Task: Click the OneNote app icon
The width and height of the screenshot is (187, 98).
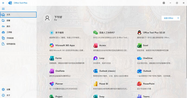Action: [x=52, y=71]
